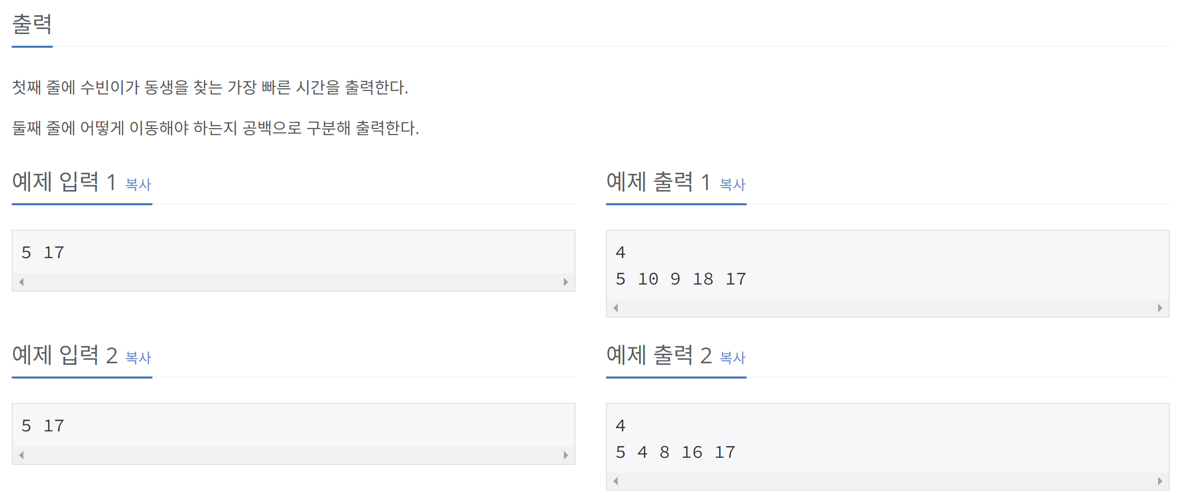Click the 복사 link for 예제 출력 1
The height and width of the screenshot is (502, 1180).
pos(732,185)
